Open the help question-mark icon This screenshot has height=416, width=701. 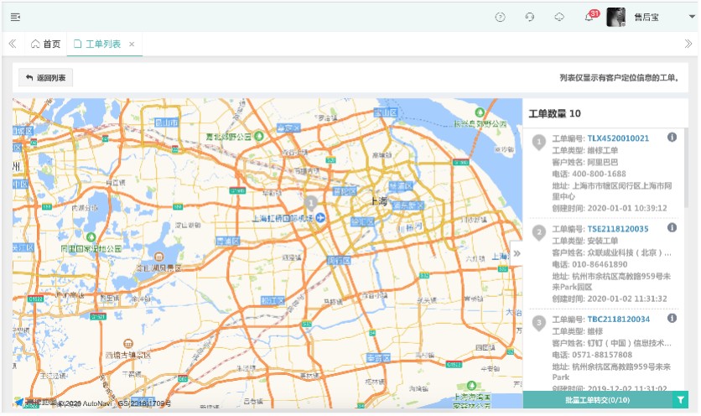pos(501,17)
